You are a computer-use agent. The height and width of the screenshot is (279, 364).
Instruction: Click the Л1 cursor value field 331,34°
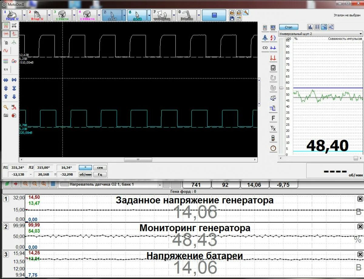point(18,168)
